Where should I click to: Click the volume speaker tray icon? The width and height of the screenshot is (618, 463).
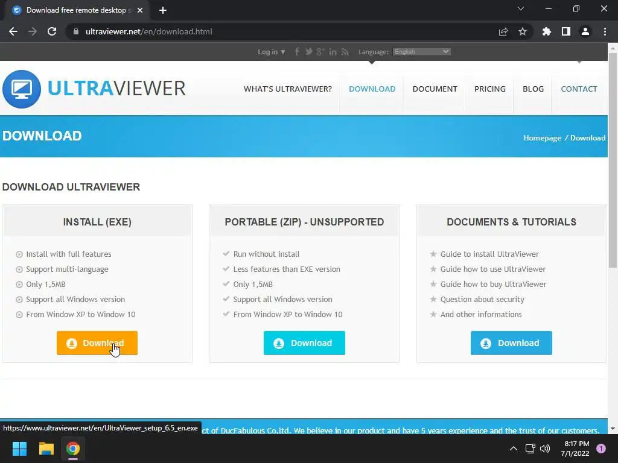(x=545, y=449)
